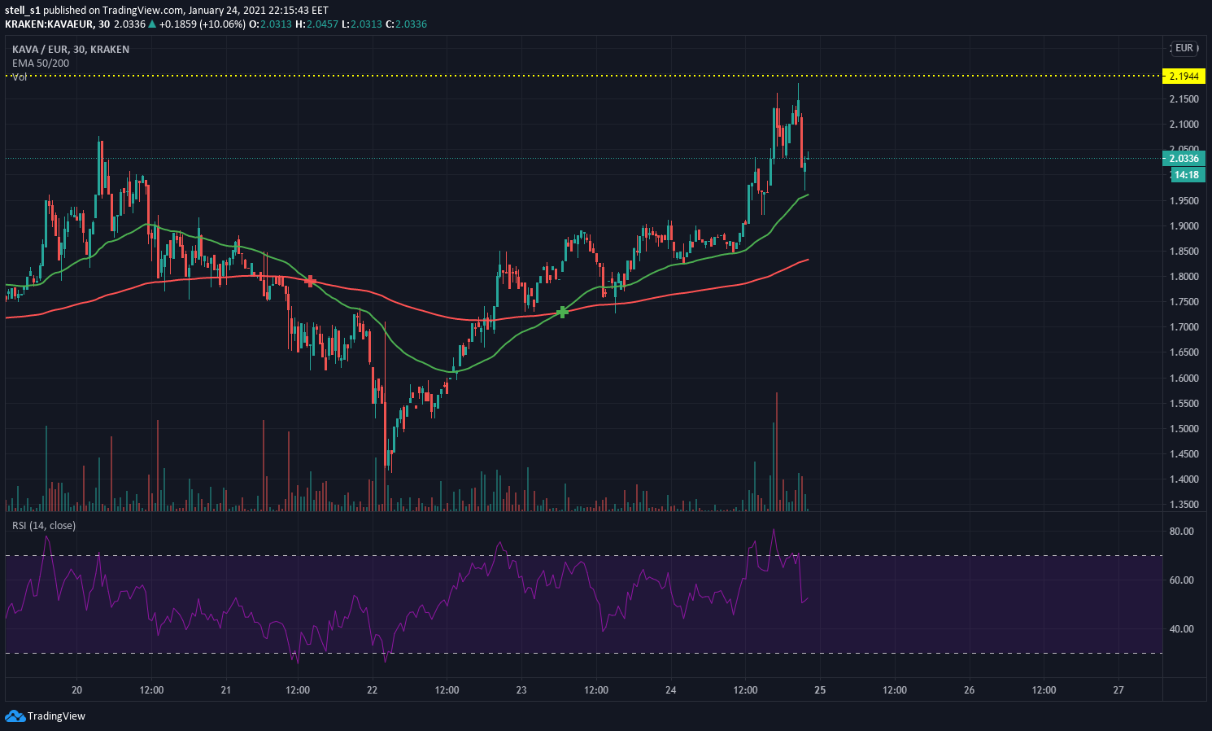Viewport: 1212px width, 731px height.
Task: Click the EMA 50/200 indicator label
Action: [41, 63]
